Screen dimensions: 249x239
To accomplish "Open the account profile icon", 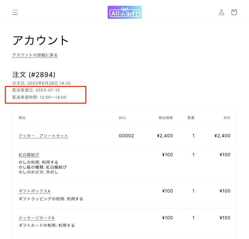I will 222,12.
